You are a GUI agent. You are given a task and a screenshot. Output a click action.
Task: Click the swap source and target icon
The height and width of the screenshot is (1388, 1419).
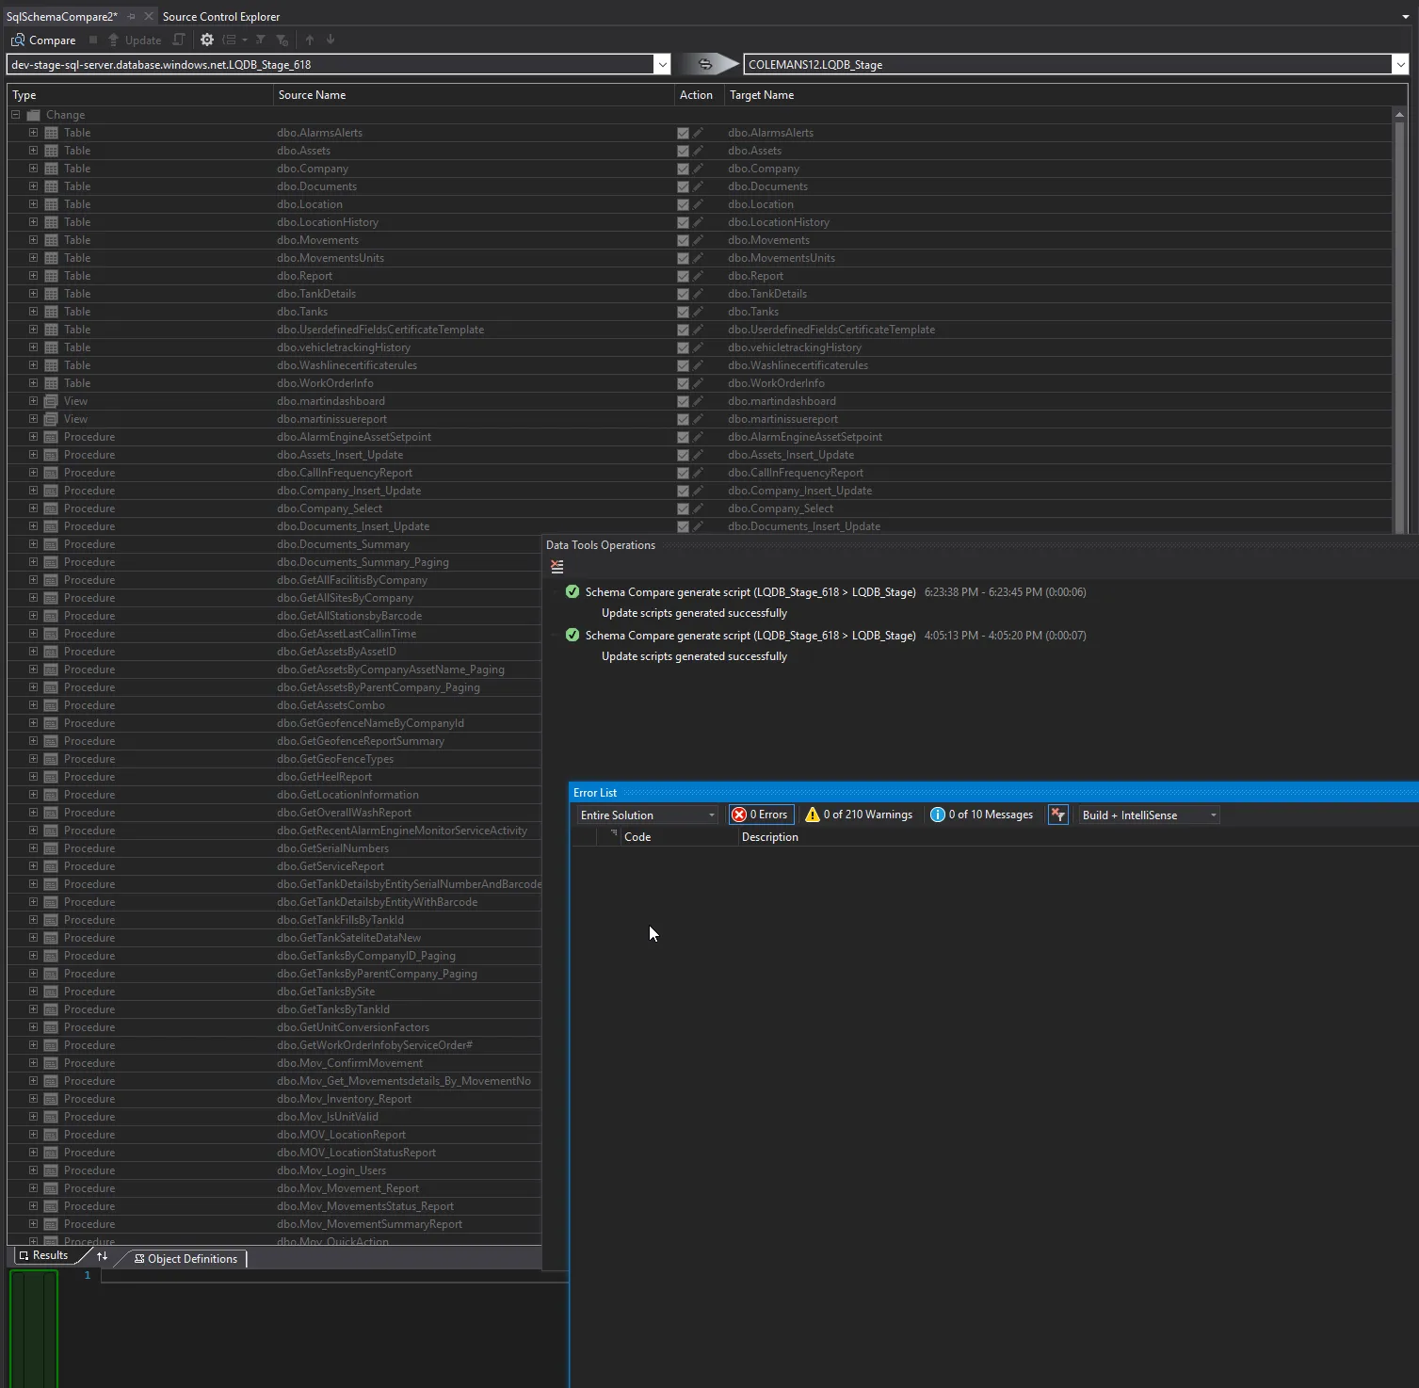[705, 64]
